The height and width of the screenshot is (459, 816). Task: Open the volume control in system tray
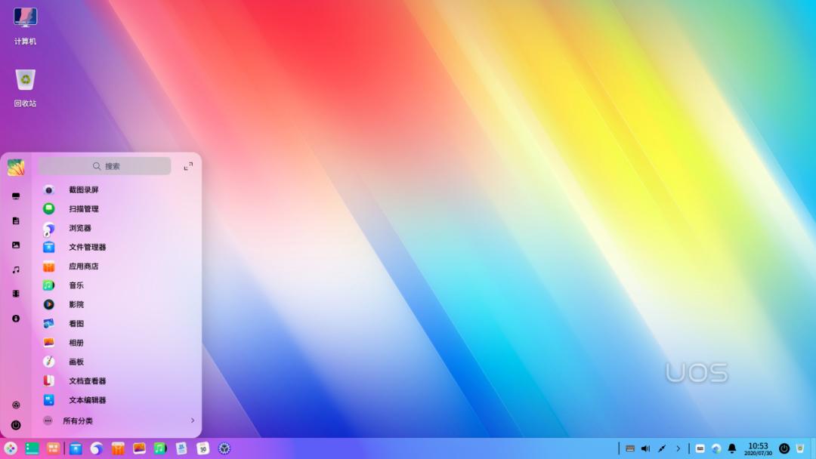645,448
